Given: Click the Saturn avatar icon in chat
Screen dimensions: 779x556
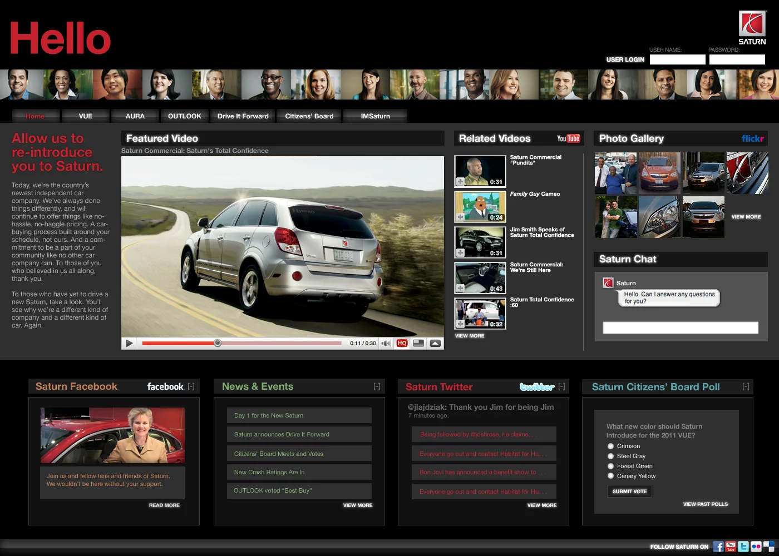Looking at the screenshot, I should point(608,283).
